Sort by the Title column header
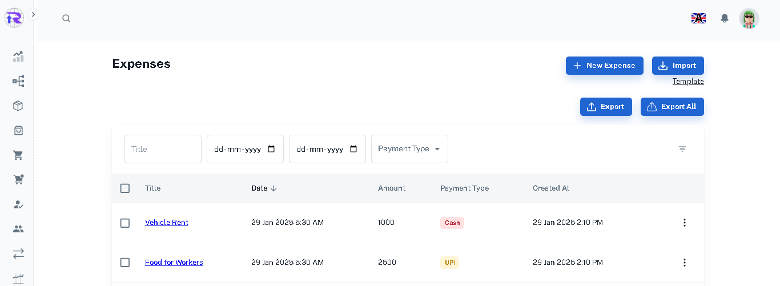The image size is (780, 286). pyautogui.click(x=152, y=188)
